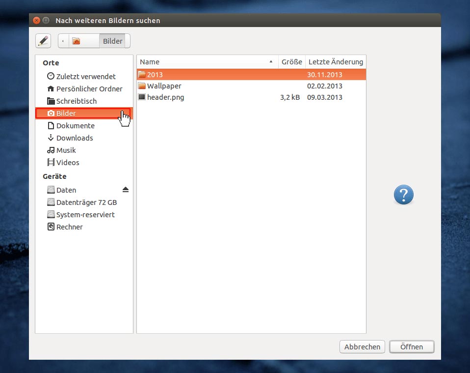This screenshot has width=470, height=373.
Task: Select the Wallpaper folder row
Action: [x=252, y=86]
